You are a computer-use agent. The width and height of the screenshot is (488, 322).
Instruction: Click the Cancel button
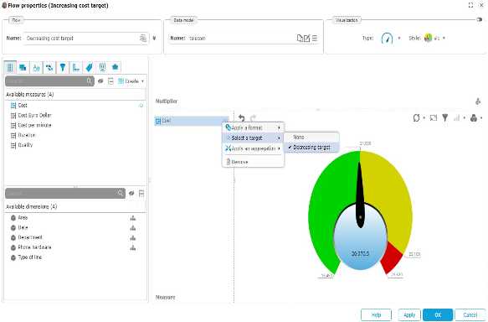(x=470, y=314)
